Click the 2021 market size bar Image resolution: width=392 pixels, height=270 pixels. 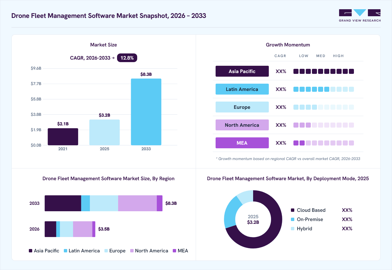63,137
